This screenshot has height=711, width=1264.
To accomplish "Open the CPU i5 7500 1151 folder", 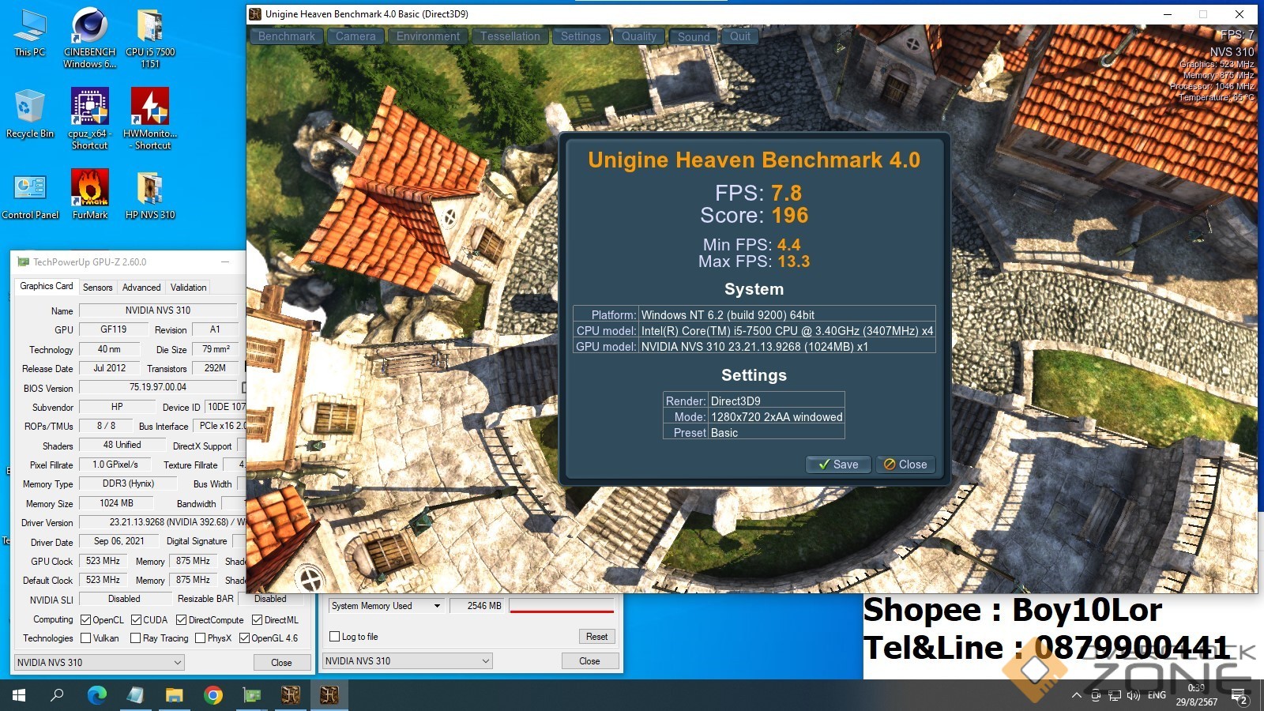I will click(x=150, y=37).
